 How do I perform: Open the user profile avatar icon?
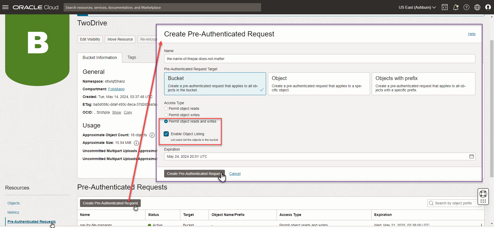(488, 7)
